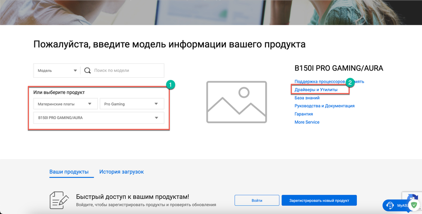Expand the Pro Gaming series dropdown

point(132,104)
